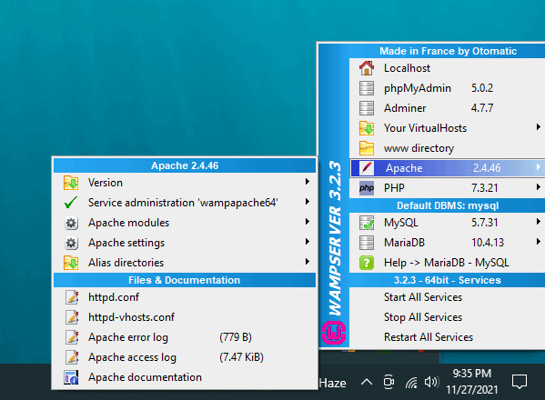Image resolution: width=545 pixels, height=400 pixels.
Task: Click the taskbar clock 9:35 PM
Action: [471, 374]
